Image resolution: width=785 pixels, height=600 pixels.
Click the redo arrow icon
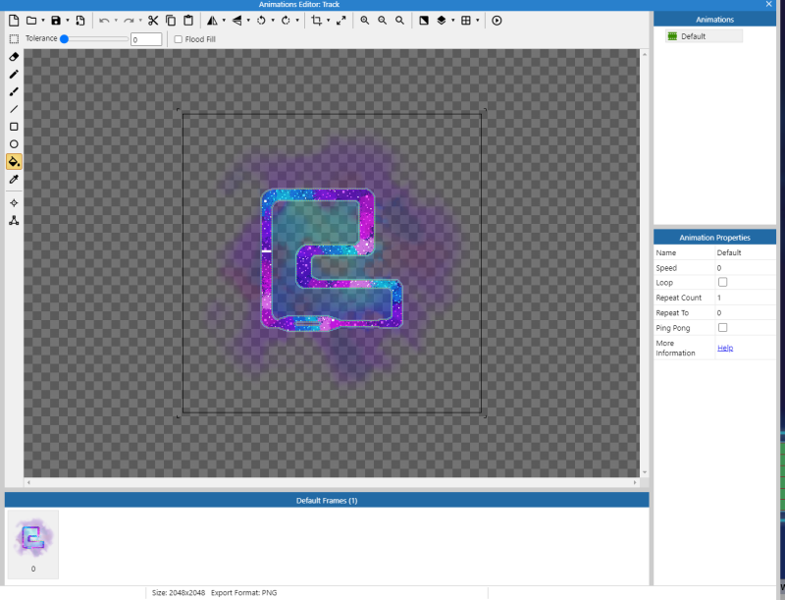pyautogui.click(x=129, y=21)
